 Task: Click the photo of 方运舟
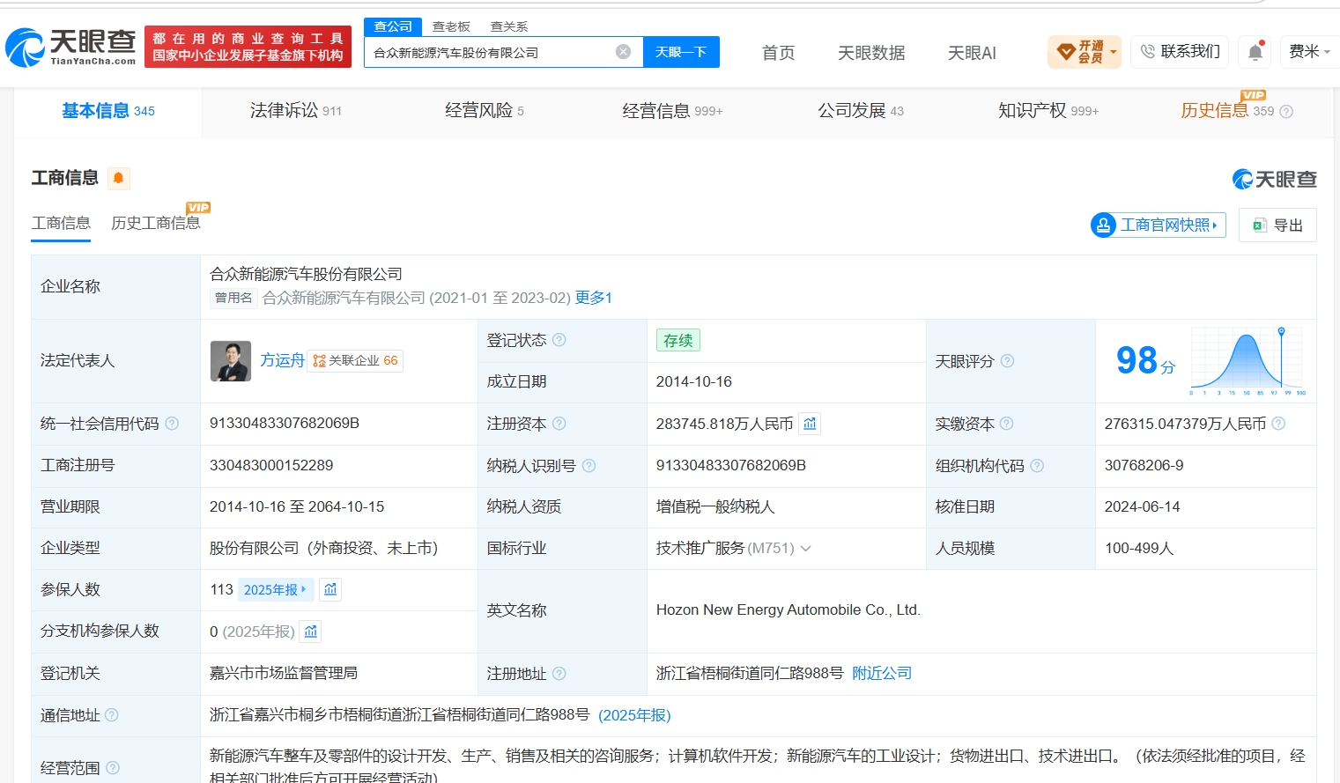coord(231,361)
